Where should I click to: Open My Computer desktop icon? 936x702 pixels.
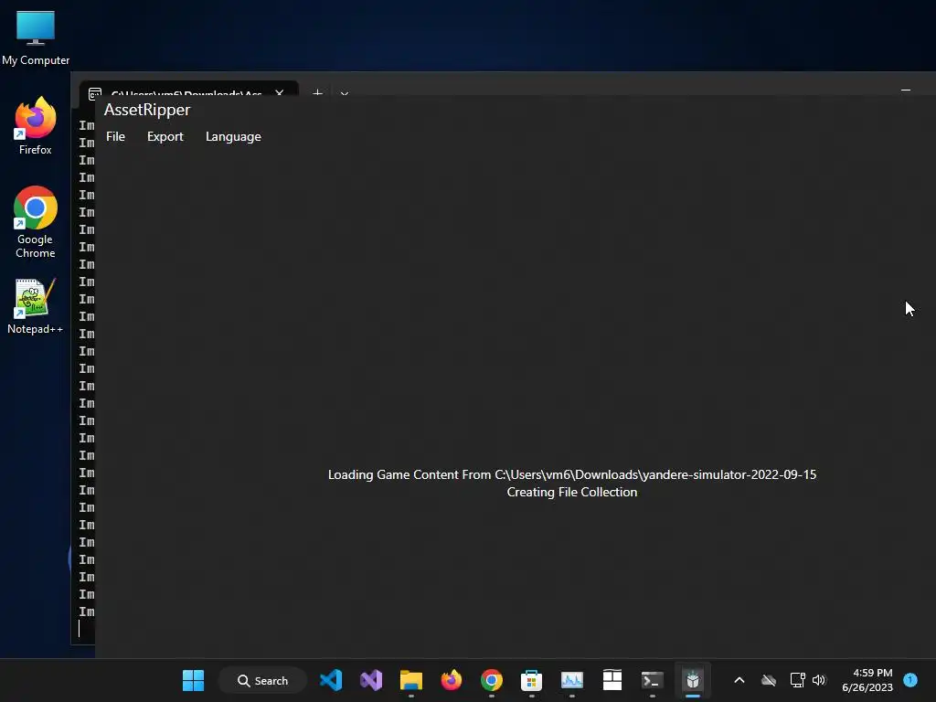pyautogui.click(x=36, y=37)
